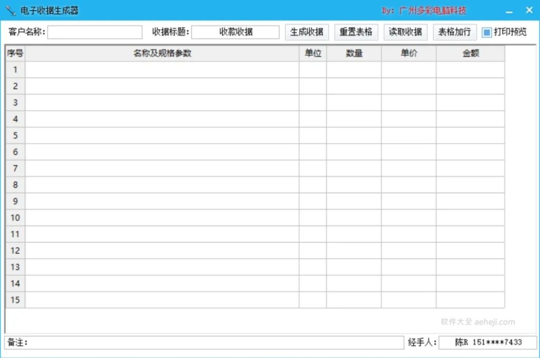Select the 单位 unit cell in row 5
Image resolution: width=540 pixels, height=358 pixels.
(x=313, y=136)
